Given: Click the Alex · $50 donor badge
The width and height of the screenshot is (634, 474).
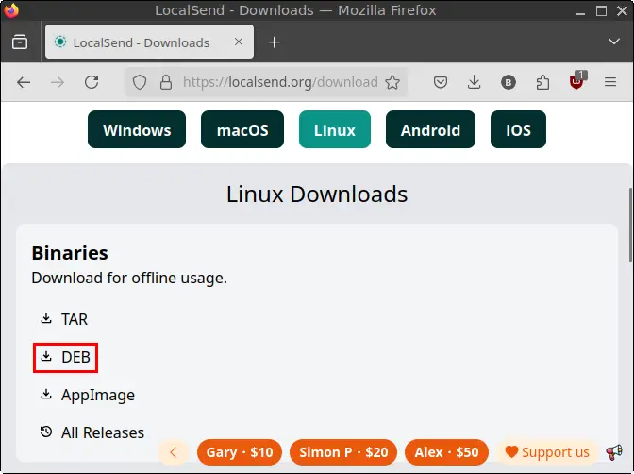Looking at the screenshot, I should [446, 452].
